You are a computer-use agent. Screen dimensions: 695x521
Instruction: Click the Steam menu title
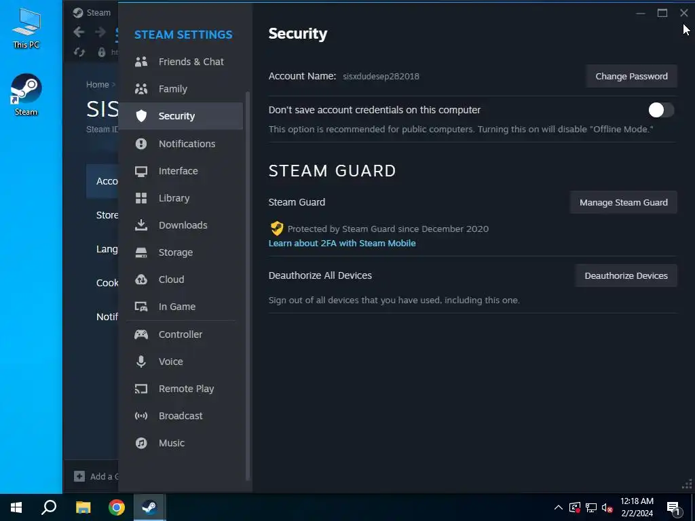coord(98,13)
